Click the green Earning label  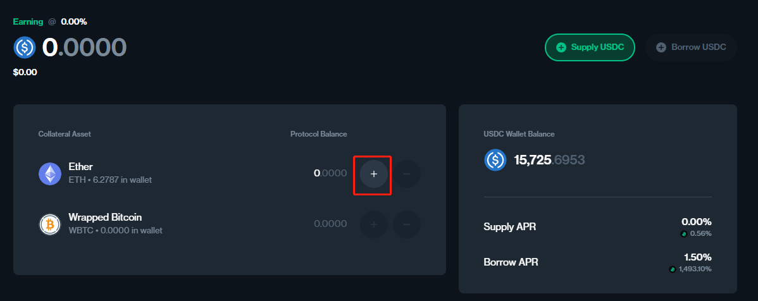pos(28,21)
